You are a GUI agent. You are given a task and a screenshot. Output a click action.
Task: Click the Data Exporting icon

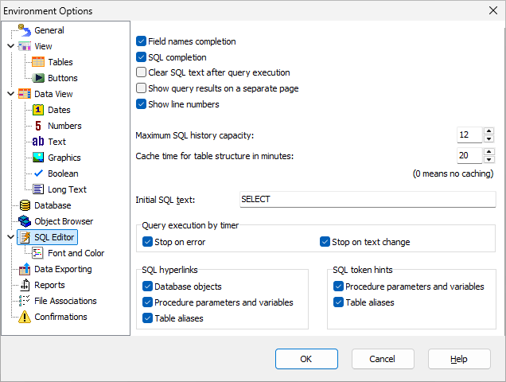click(x=25, y=269)
